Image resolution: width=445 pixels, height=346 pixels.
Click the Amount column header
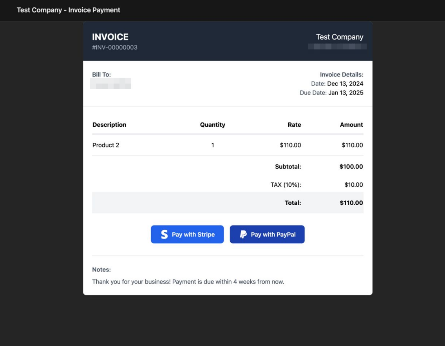351,124
